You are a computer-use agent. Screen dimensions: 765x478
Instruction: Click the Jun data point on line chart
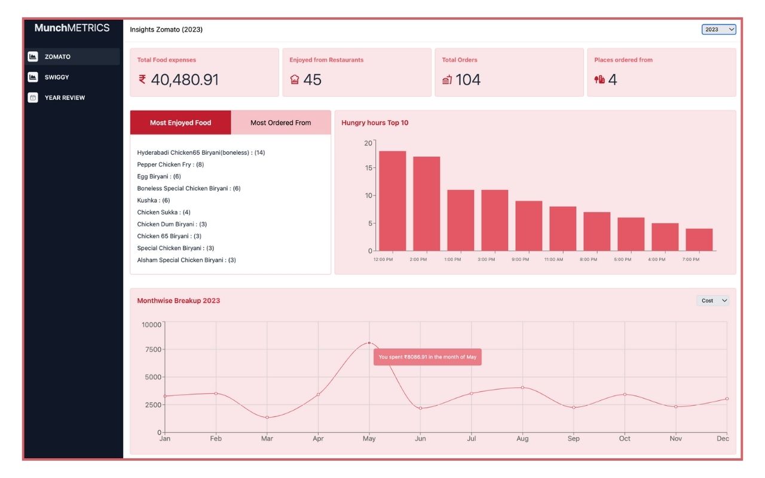click(x=421, y=408)
